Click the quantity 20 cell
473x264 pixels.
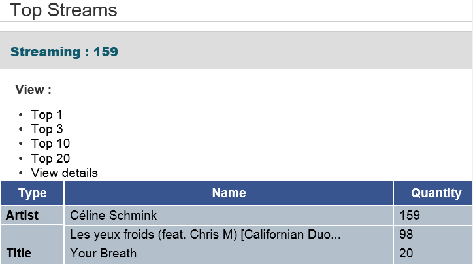point(406,253)
